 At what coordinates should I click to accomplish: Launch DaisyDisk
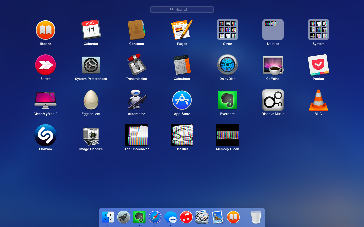227,65
